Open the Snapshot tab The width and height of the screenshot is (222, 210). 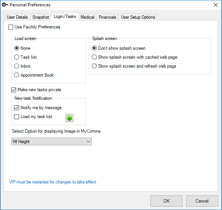pyautogui.click(x=41, y=17)
